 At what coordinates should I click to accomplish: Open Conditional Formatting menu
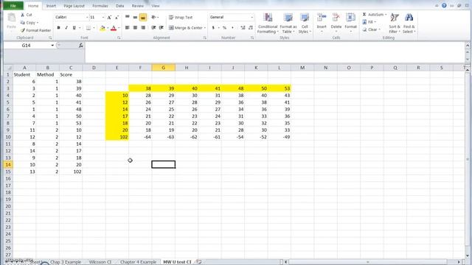268,24
